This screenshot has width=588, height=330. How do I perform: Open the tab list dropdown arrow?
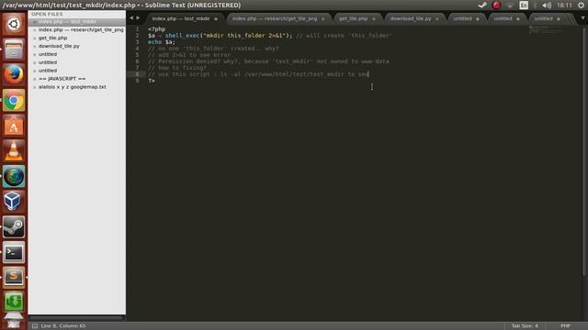point(582,18)
